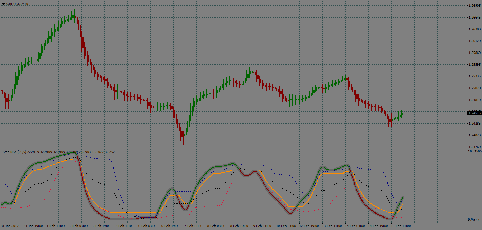The width and height of the screenshot is (482, 230).
Task: Click the 1 Feb 11:00 time label
Action: point(56,226)
